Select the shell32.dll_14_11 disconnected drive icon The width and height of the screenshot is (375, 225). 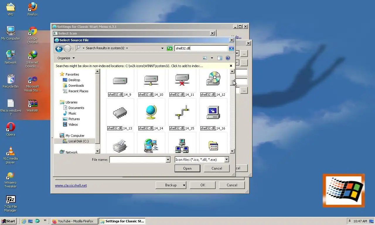point(182,80)
